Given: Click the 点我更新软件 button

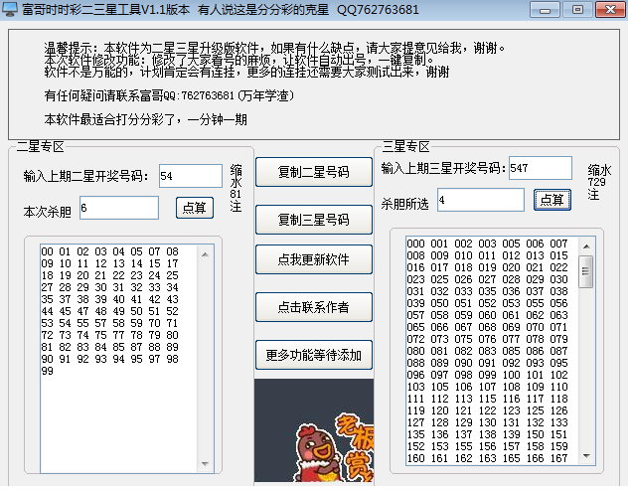Looking at the screenshot, I should (314, 259).
